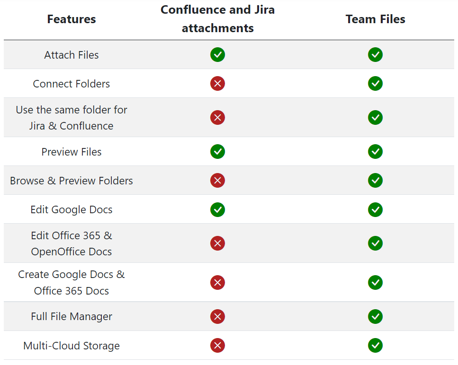Click the Team Files check for Multi-Cloud Storage
This screenshot has width=458, height=365.
[375, 346]
